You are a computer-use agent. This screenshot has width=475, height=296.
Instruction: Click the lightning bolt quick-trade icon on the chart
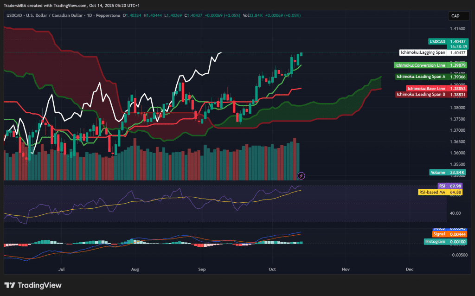click(302, 175)
